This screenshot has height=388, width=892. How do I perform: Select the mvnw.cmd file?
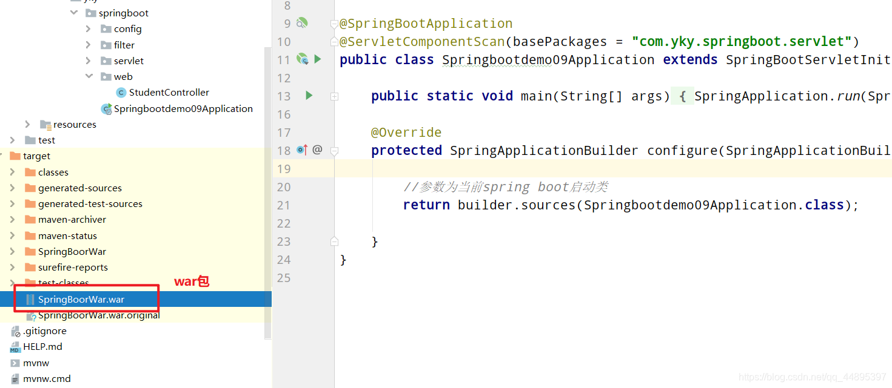click(x=47, y=378)
